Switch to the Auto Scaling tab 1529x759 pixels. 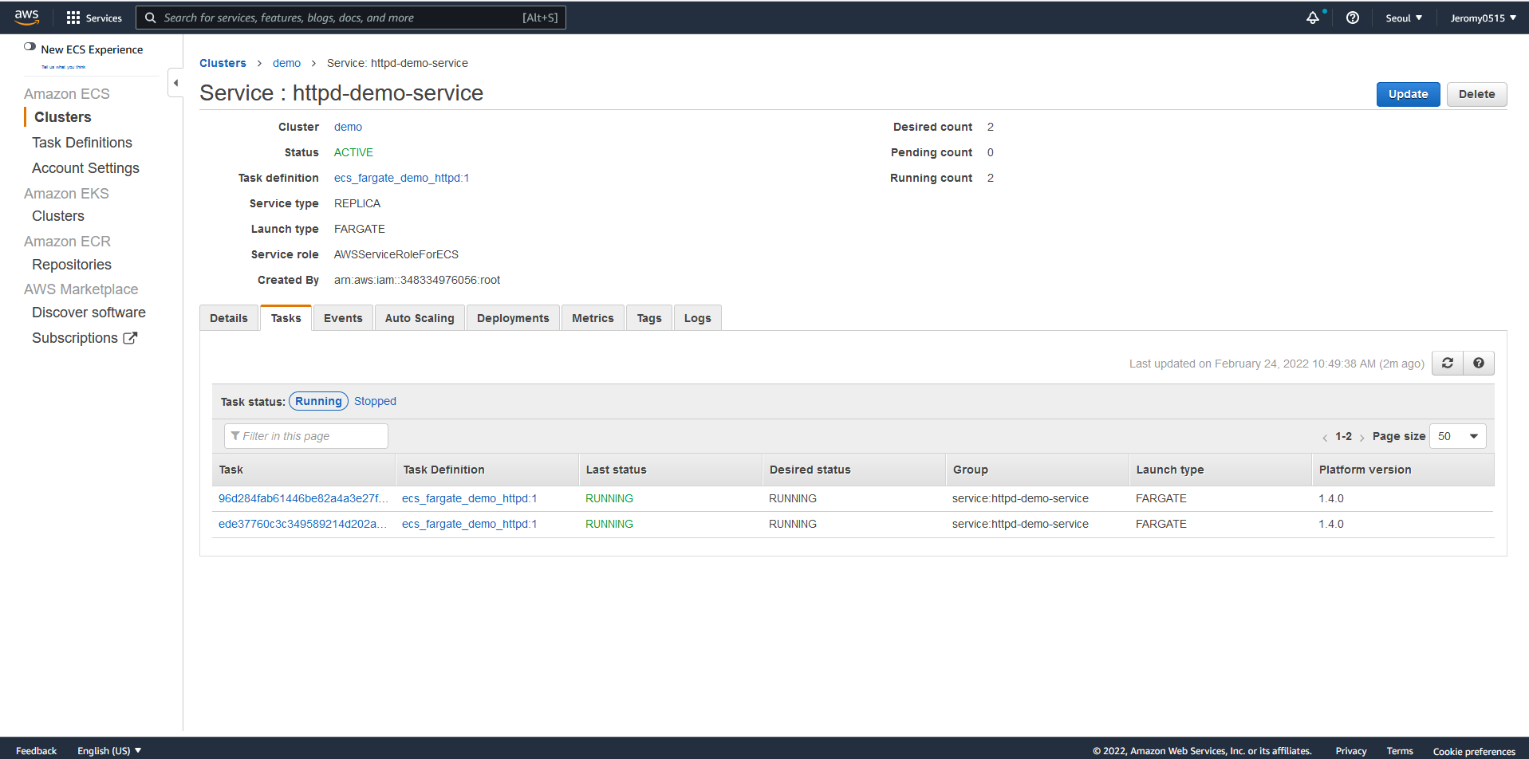click(x=420, y=318)
